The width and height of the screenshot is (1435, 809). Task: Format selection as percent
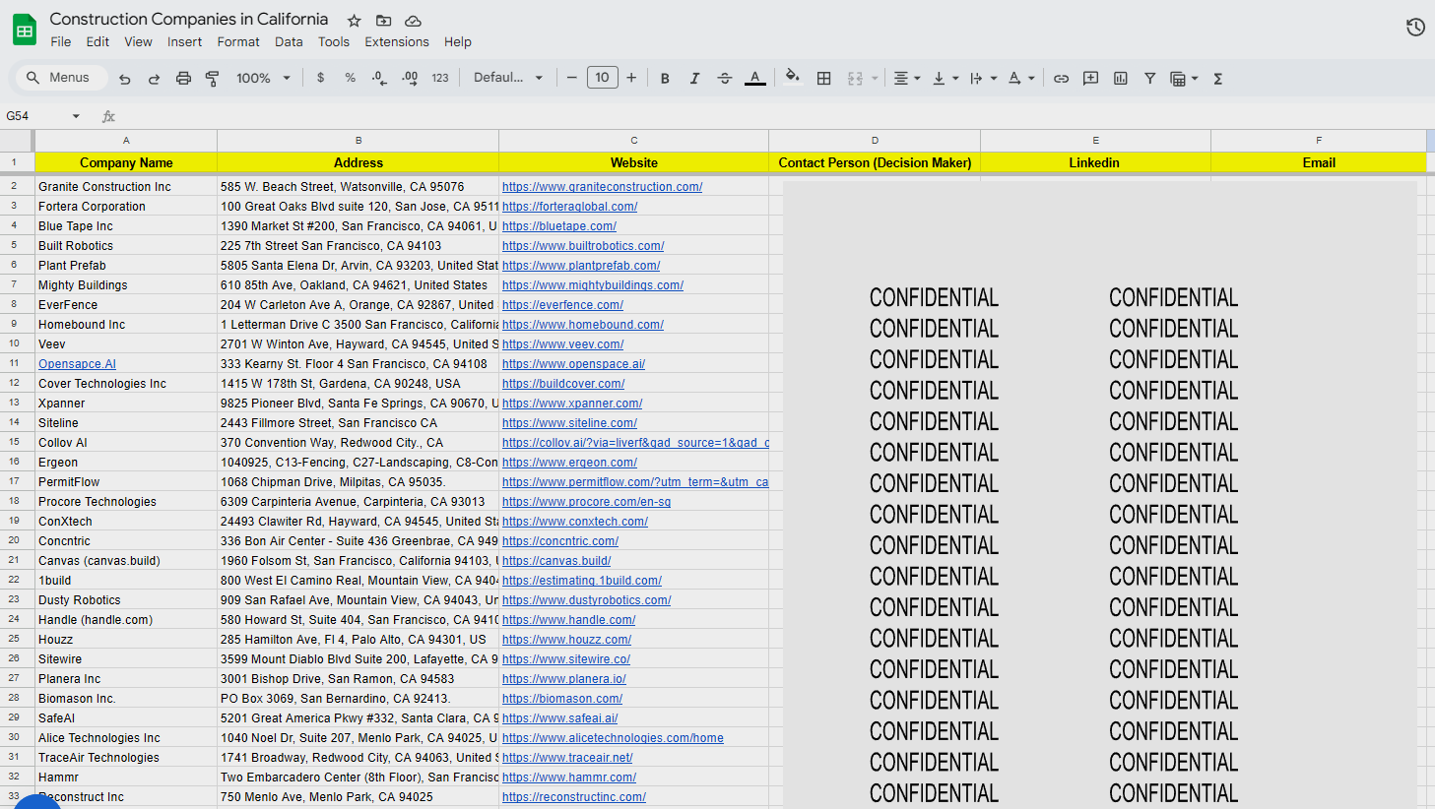pyautogui.click(x=350, y=78)
